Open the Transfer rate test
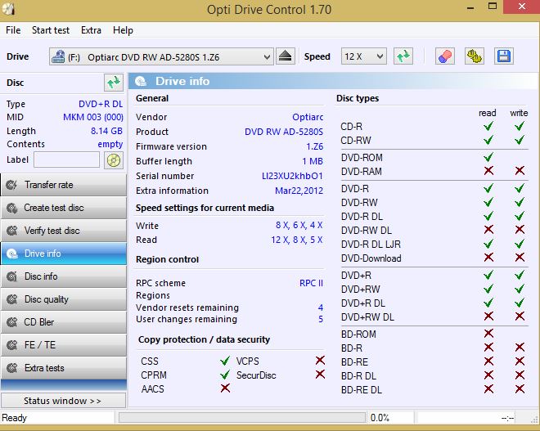The width and height of the screenshot is (540, 431). tap(64, 185)
